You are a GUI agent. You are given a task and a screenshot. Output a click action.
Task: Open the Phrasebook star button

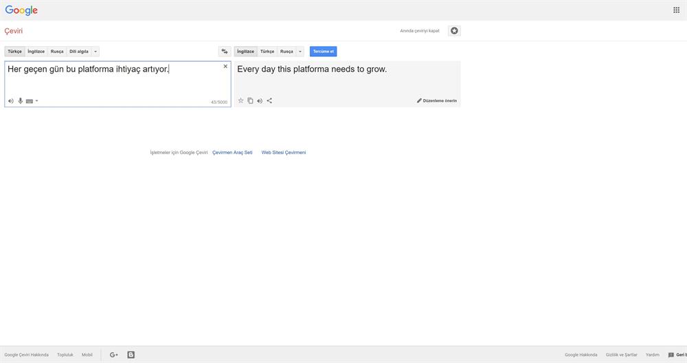point(454,31)
